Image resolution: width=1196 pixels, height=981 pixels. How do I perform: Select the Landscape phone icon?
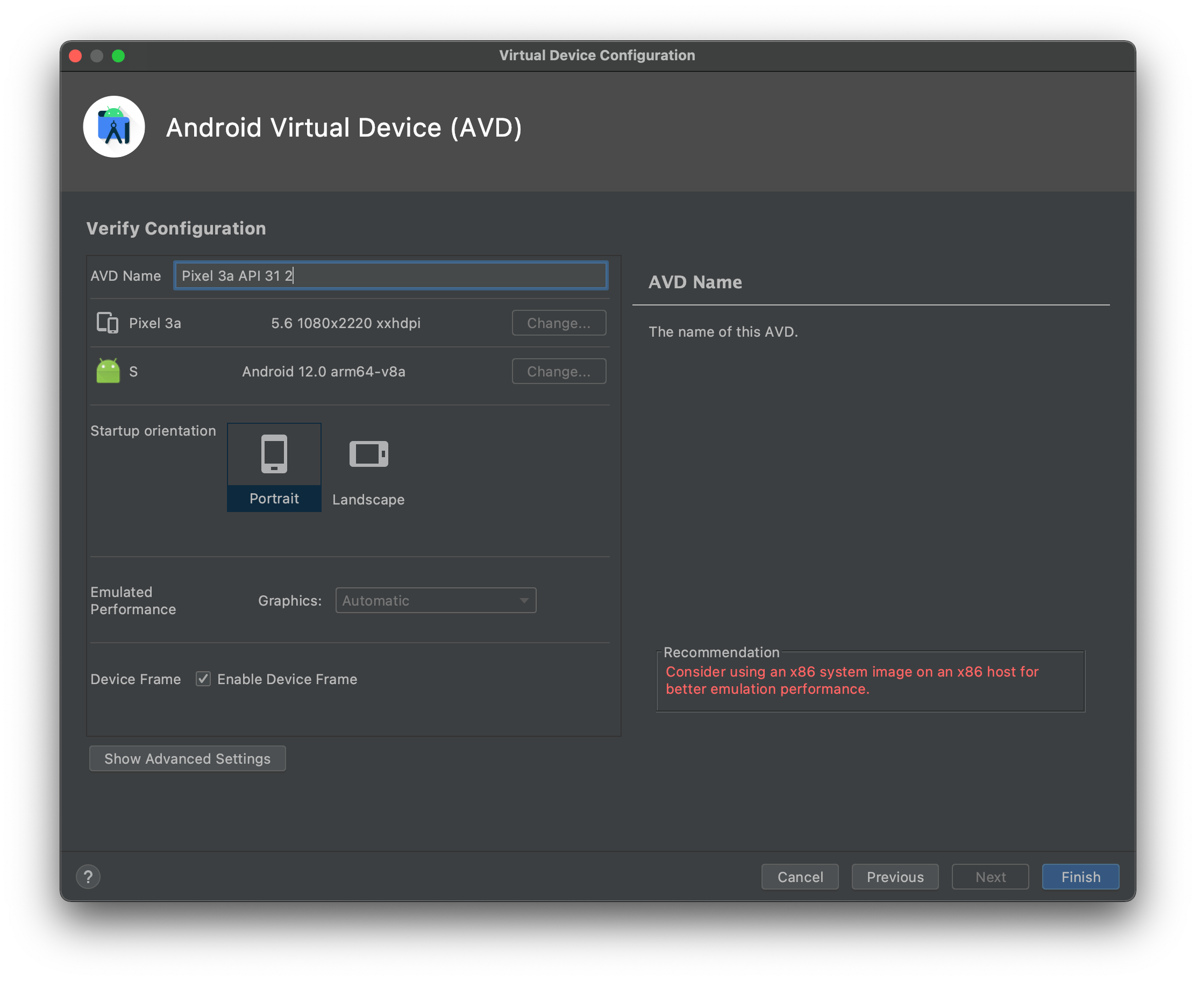coord(368,453)
